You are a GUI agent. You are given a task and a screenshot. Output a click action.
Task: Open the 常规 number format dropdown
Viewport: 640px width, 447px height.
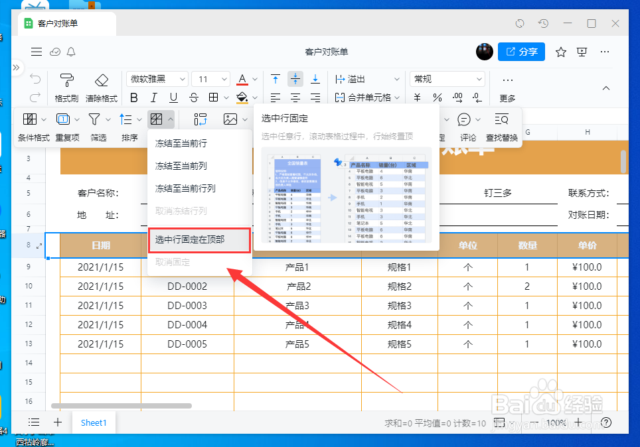coord(447,79)
